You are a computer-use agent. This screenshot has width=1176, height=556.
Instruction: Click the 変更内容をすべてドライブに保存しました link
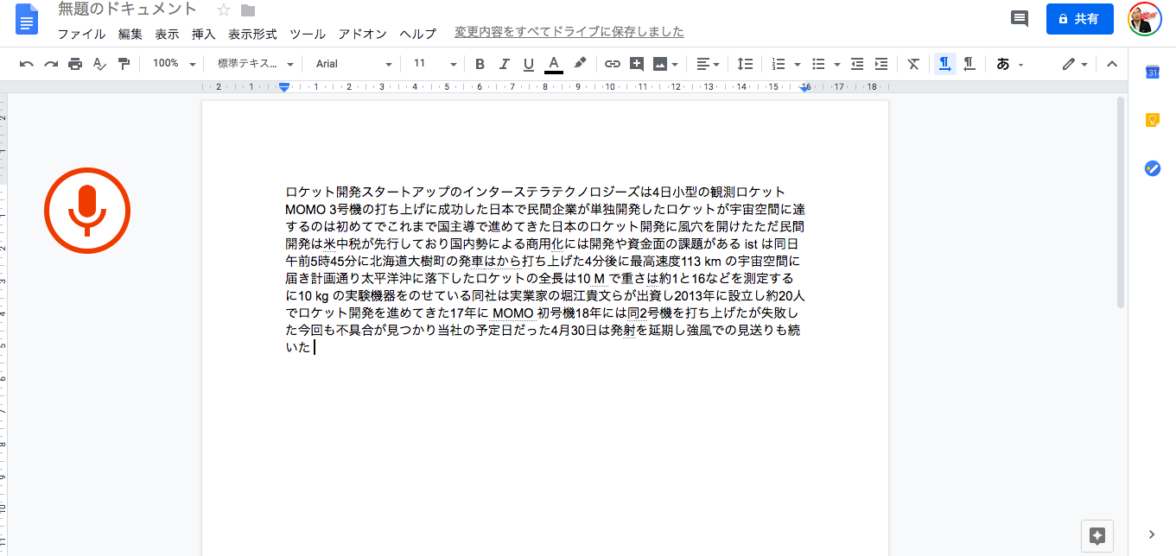pos(569,33)
